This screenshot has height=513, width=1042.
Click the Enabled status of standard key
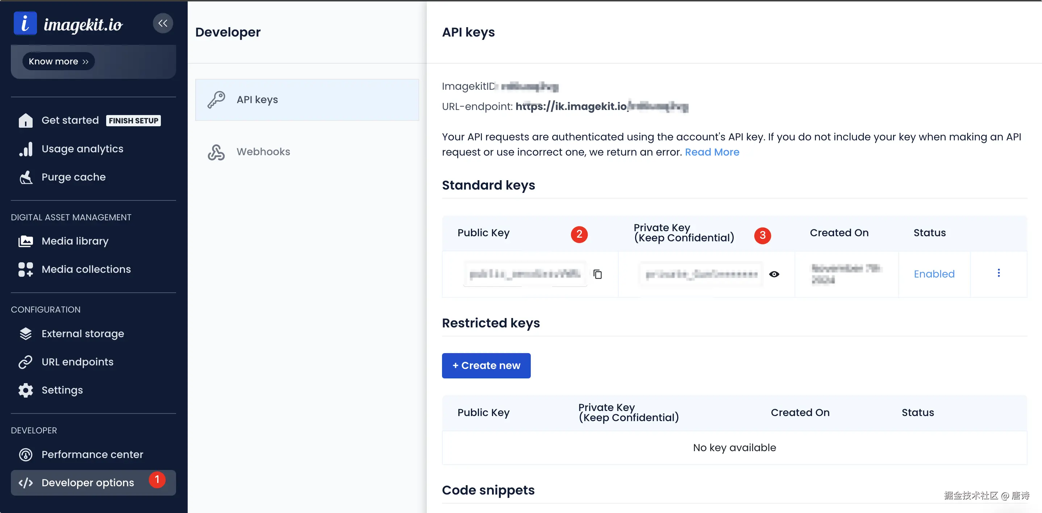[934, 274]
